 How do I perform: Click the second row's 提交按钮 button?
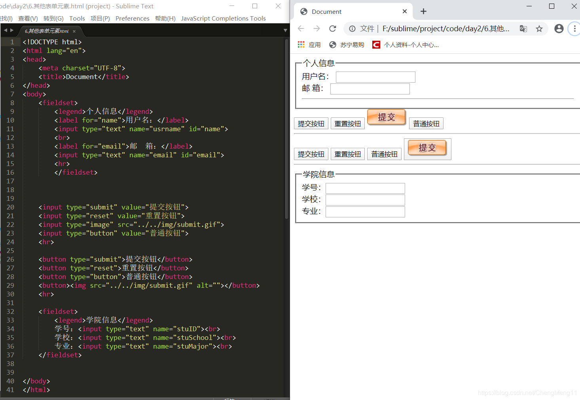[311, 154]
